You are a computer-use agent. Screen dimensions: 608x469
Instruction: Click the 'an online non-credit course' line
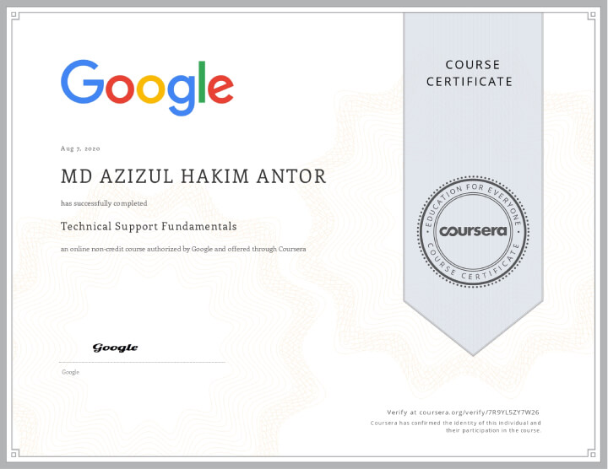pyautogui.click(x=183, y=249)
